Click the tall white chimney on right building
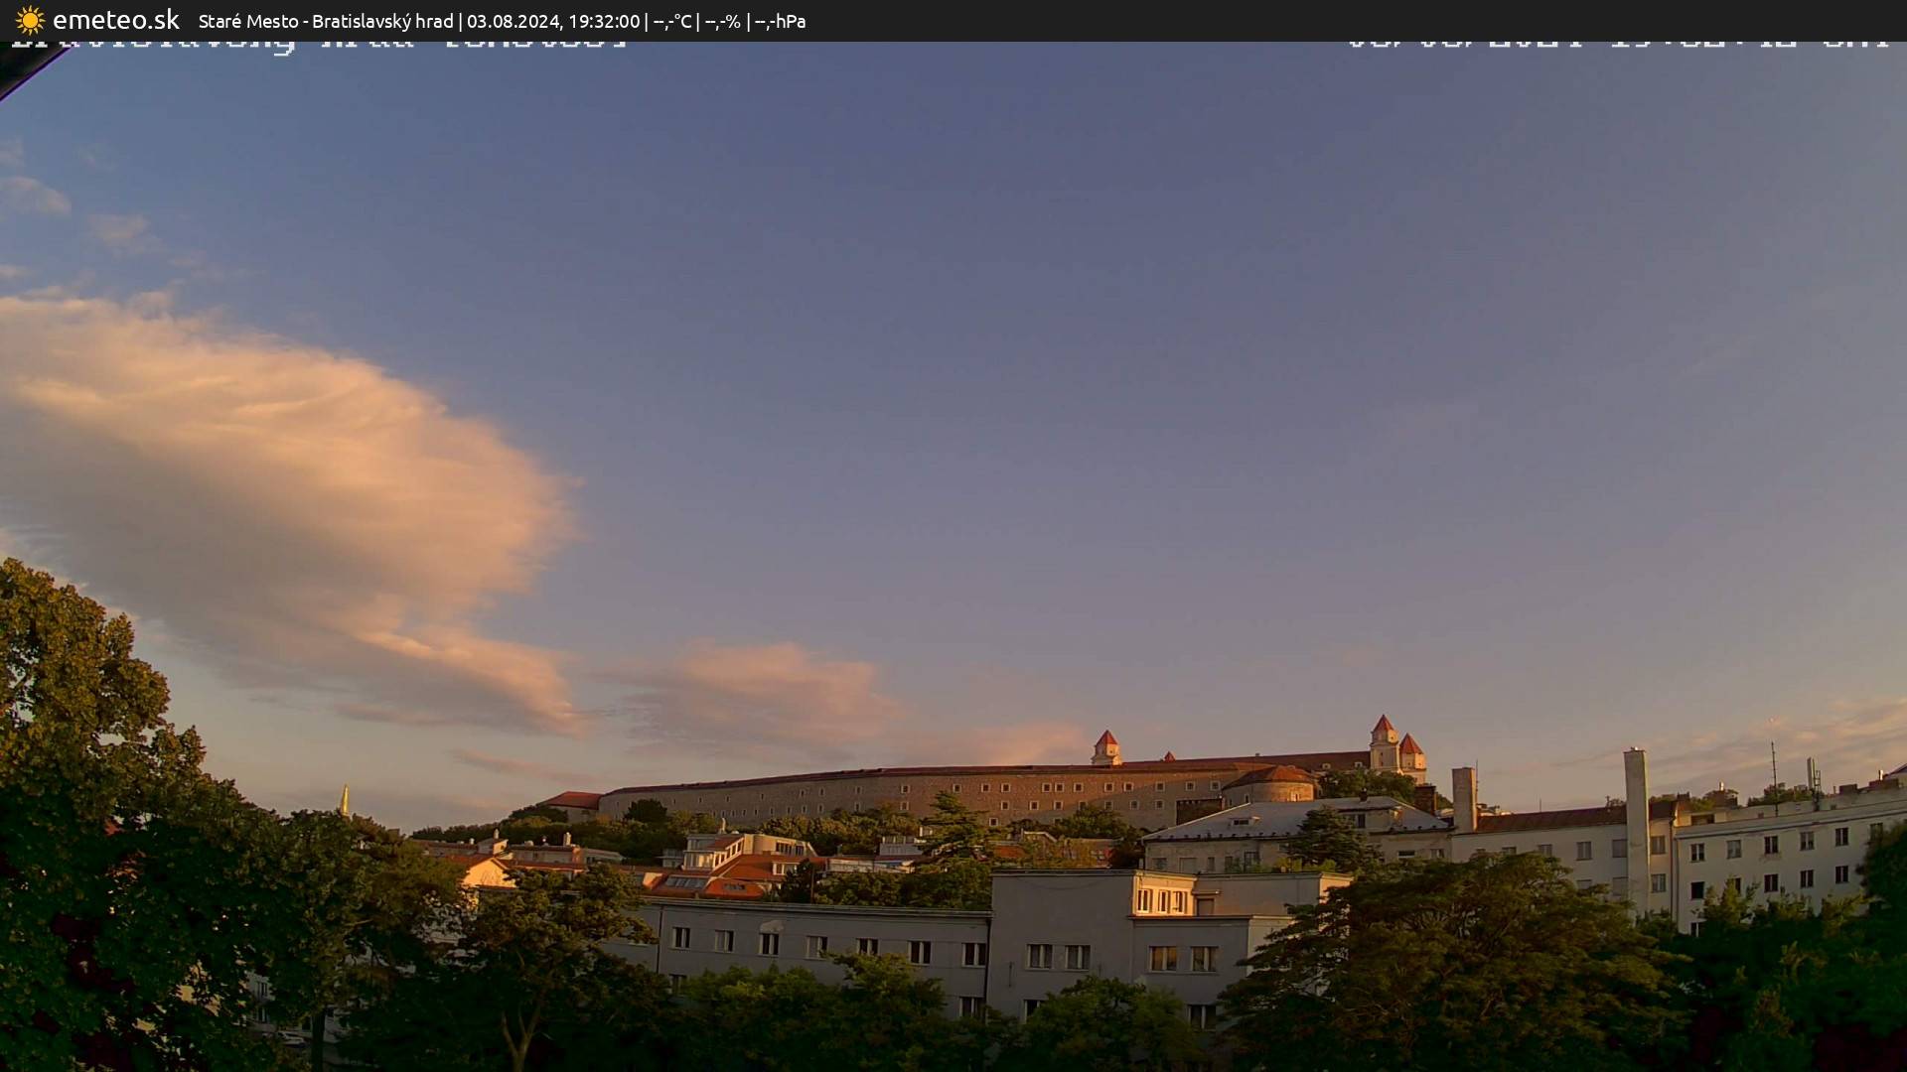The width and height of the screenshot is (1907, 1072). (x=1636, y=824)
